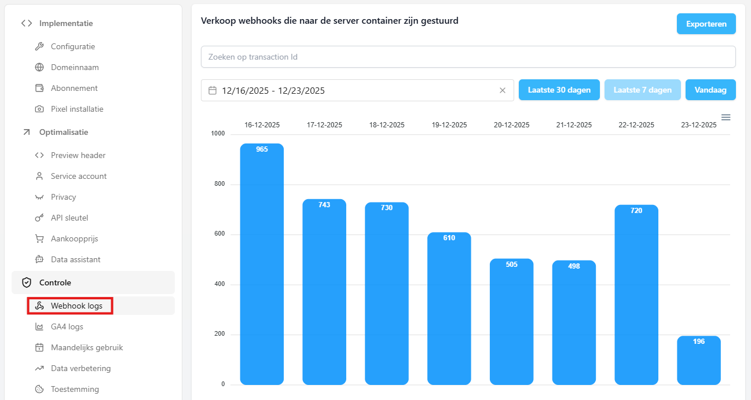Go to Data verbetering page
This screenshot has height=400, width=751.
pos(80,368)
